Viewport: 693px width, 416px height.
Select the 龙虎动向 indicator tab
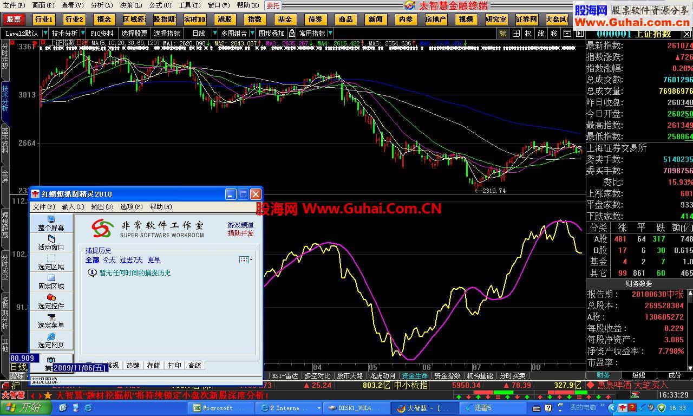click(381, 375)
